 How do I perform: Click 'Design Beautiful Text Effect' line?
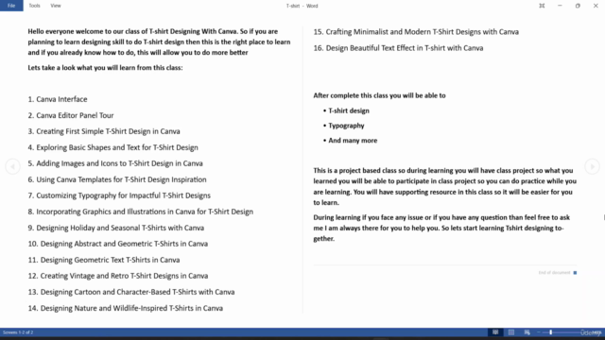pyautogui.click(x=398, y=48)
